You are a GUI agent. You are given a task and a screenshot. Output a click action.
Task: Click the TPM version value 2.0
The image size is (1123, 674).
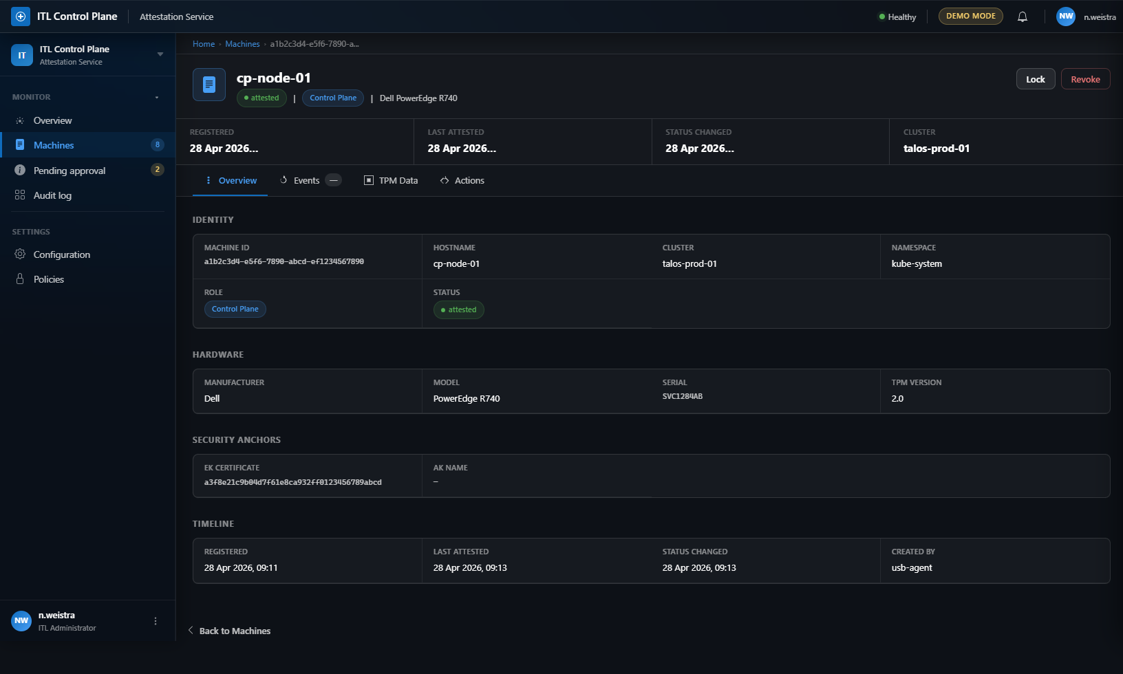[x=897, y=398]
